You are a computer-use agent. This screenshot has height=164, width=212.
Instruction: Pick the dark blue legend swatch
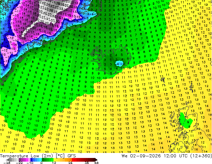click(31, 160)
